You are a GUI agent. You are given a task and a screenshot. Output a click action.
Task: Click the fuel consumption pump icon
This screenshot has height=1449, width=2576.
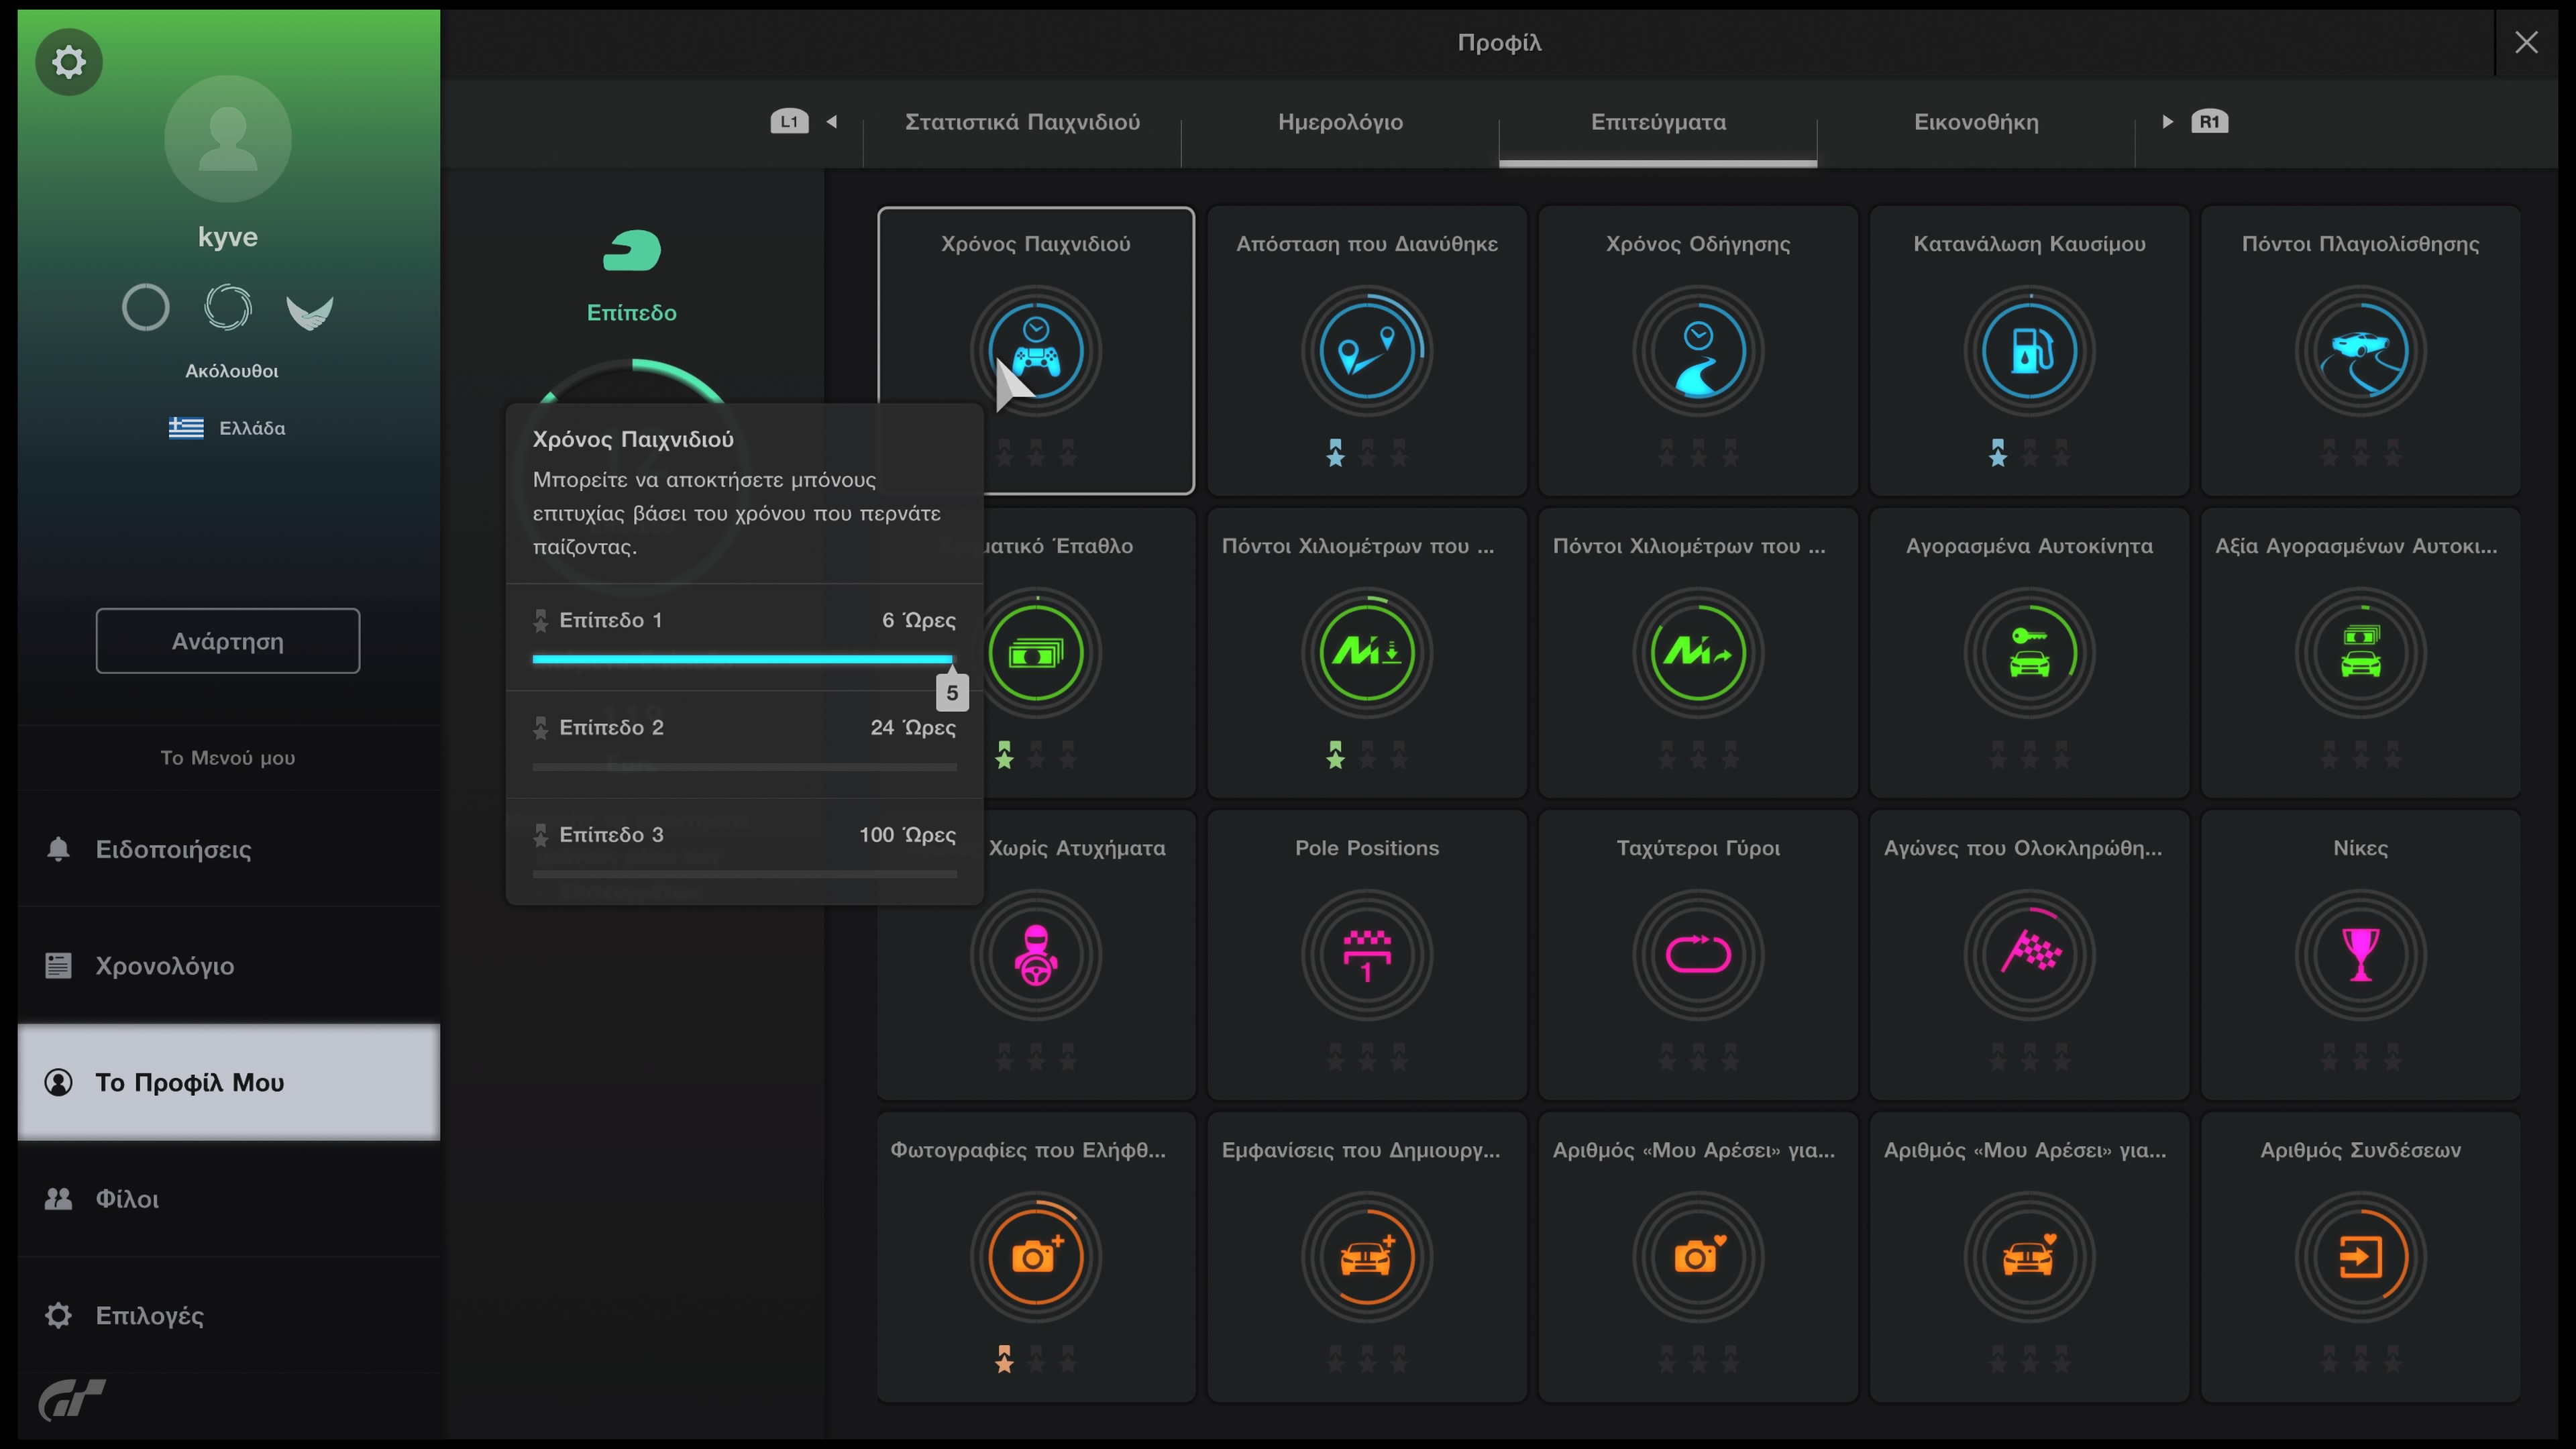coord(2029,351)
